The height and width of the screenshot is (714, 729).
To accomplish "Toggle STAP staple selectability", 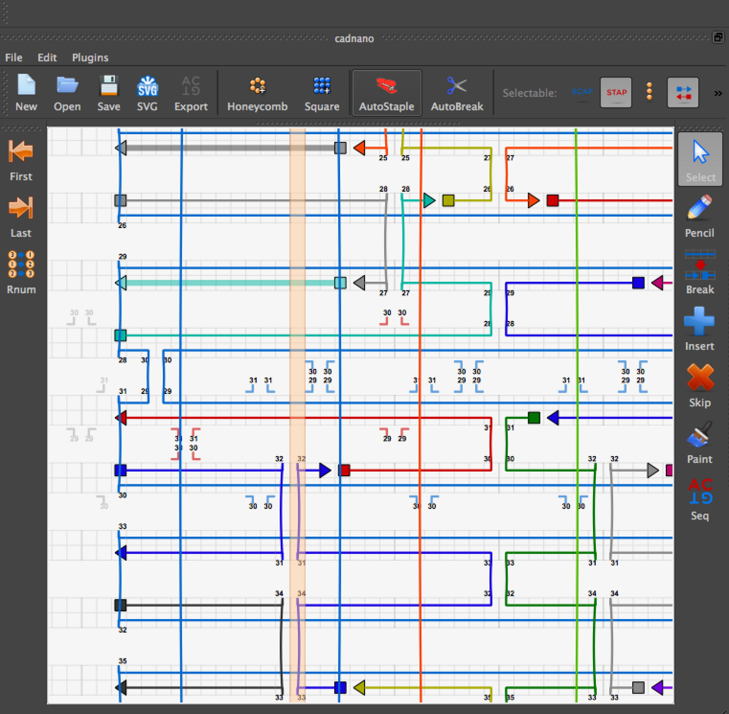I will 616,92.
